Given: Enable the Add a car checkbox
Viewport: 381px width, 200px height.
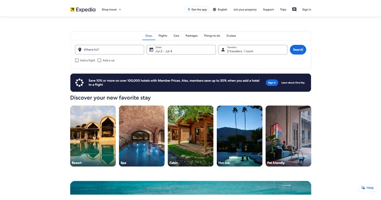Looking at the screenshot, I should [x=99, y=60].
